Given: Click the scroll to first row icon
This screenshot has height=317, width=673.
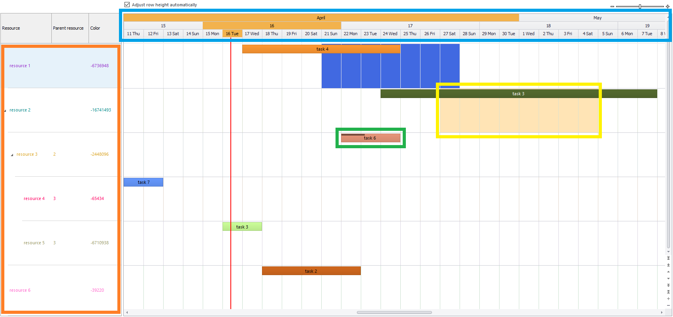Looking at the screenshot, I should pyautogui.click(x=668, y=258).
